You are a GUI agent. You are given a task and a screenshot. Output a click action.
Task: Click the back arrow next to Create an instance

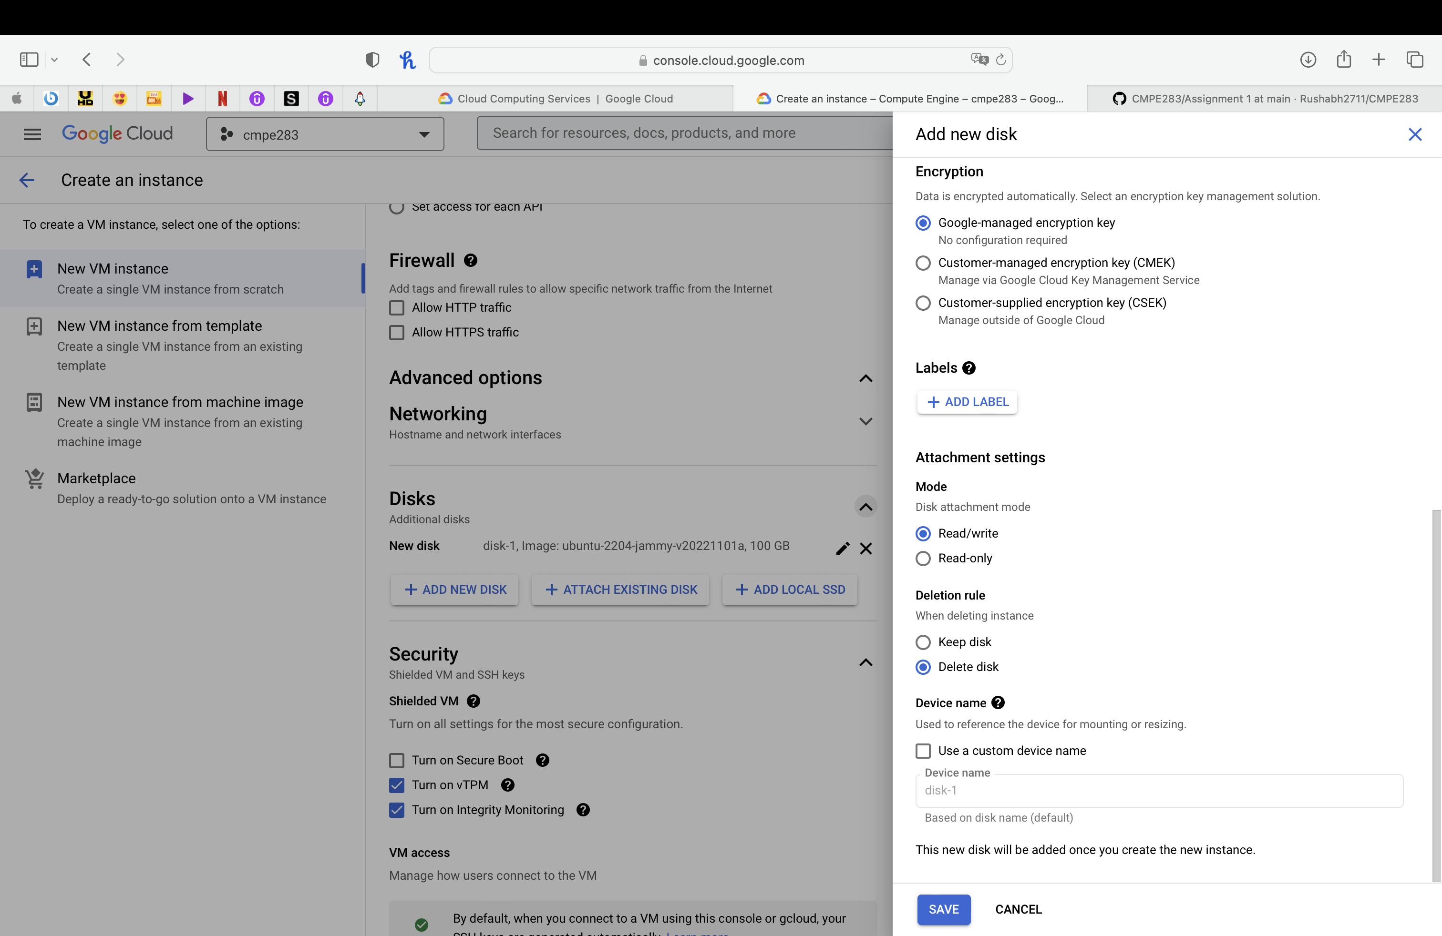(27, 180)
